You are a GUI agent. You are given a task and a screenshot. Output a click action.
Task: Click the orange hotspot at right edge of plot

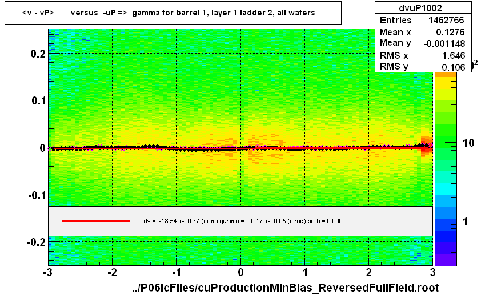click(x=426, y=146)
